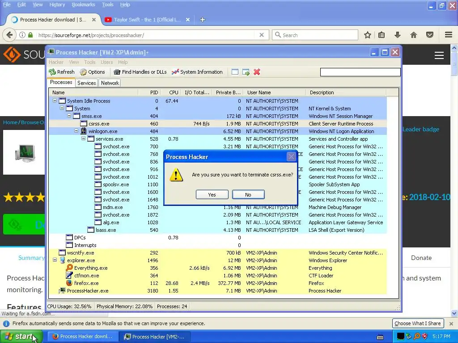Open Options in Process Hacker toolbar
Viewport: 458px width, 343px height.
coord(92,72)
